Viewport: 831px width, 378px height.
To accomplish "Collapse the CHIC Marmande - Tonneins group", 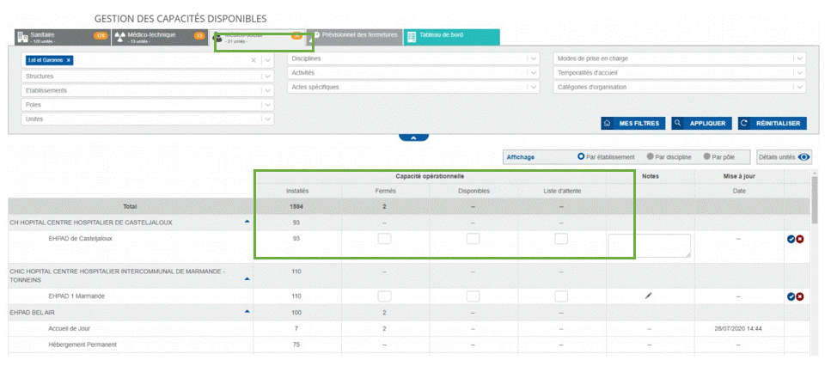I will point(247,279).
